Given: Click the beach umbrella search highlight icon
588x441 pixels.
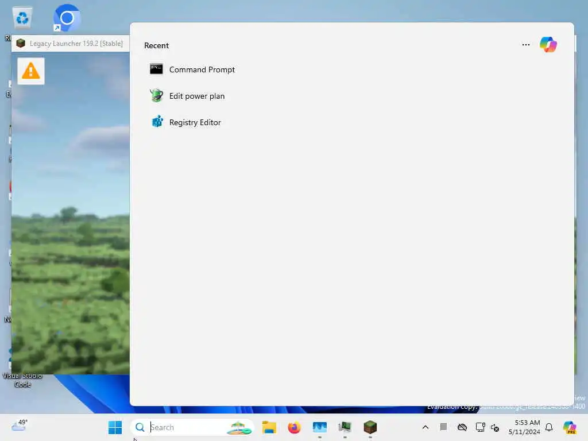Looking at the screenshot, I should [x=239, y=427].
